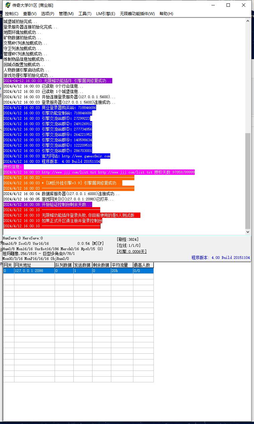Open the 选项(P) menu
The height and width of the screenshot is (424, 254).
48,14
